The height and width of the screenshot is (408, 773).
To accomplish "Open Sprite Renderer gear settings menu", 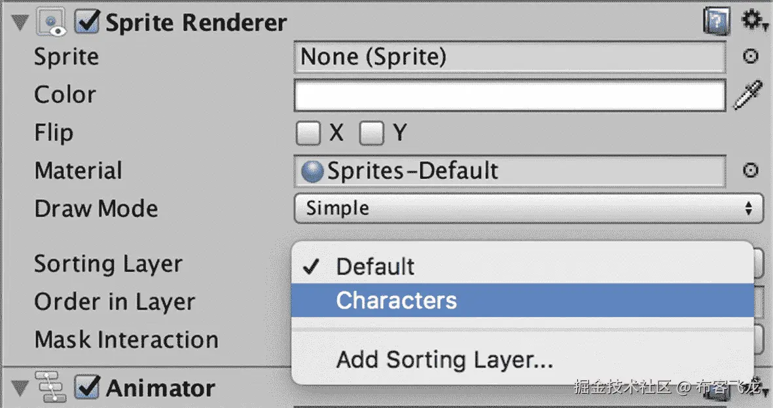I will click(754, 21).
